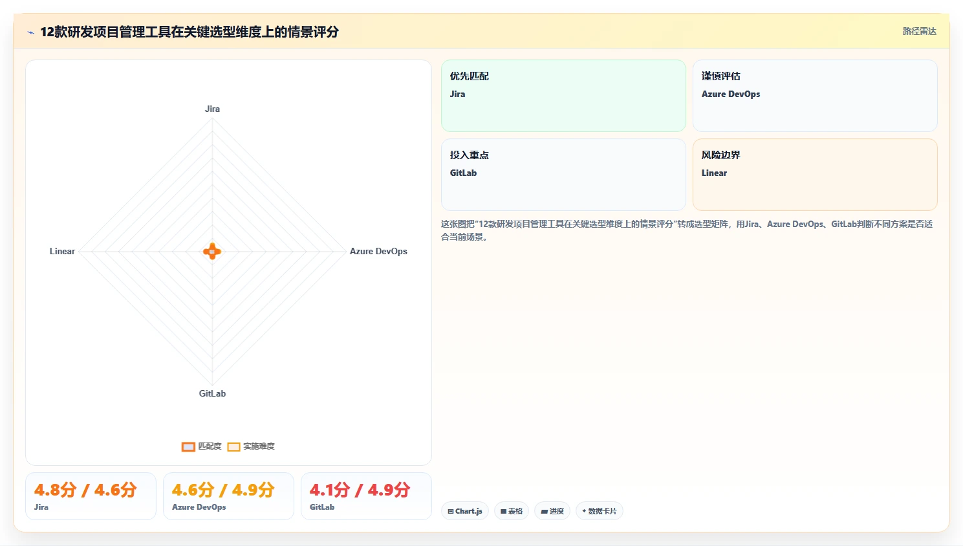Select the Azure DevOps 4.6分 / 4.9分 score card
Viewport: 963px width, 546px height.
pos(228,496)
